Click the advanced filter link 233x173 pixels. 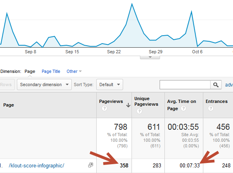(x=229, y=85)
